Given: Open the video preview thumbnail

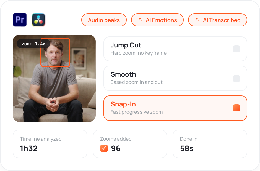Looking at the screenshot, I should coord(54,78).
